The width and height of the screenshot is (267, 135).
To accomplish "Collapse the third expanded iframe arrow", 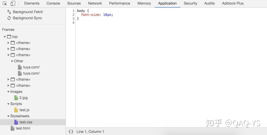I will (x=8, y=55).
